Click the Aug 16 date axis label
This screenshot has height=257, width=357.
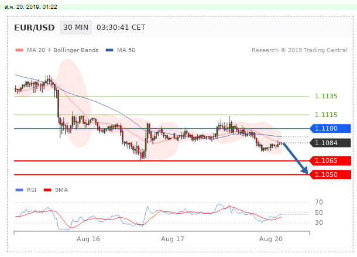pos(88,239)
